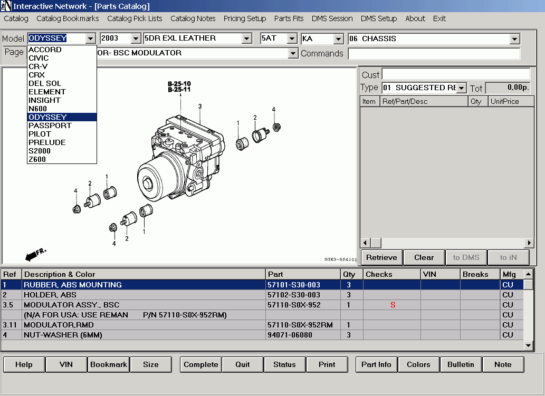Screen dimensions: 545x396
Task: Open Catalog Bookmarks menu
Action: click(68, 18)
